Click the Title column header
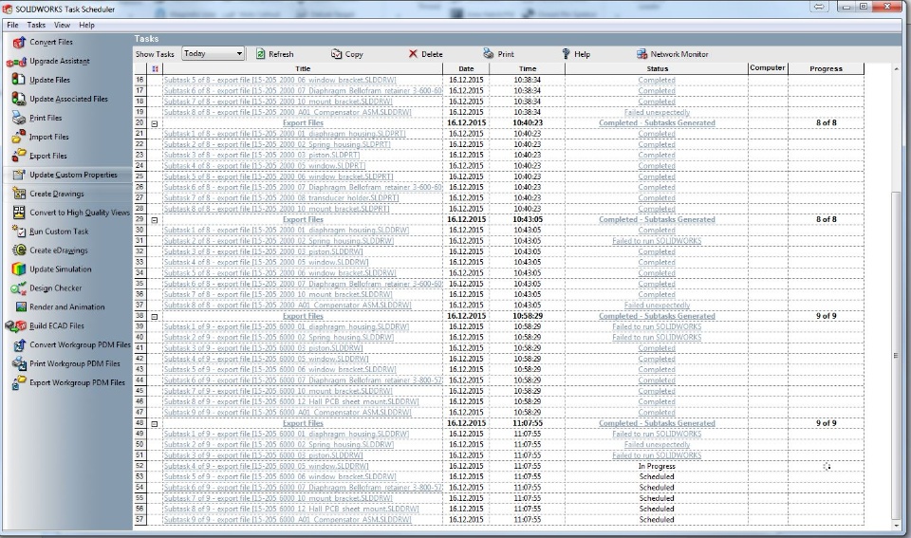Viewport: 911px width, 538px height. (x=303, y=68)
